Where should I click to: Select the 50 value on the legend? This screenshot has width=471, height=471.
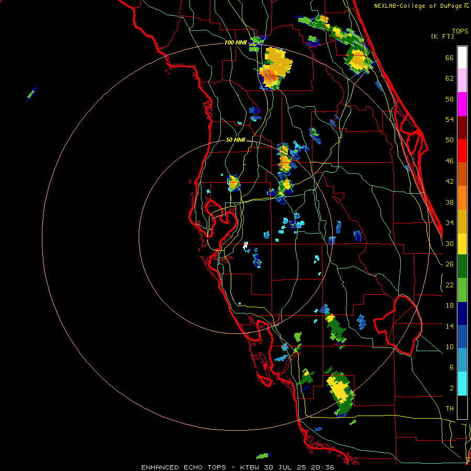click(x=450, y=140)
